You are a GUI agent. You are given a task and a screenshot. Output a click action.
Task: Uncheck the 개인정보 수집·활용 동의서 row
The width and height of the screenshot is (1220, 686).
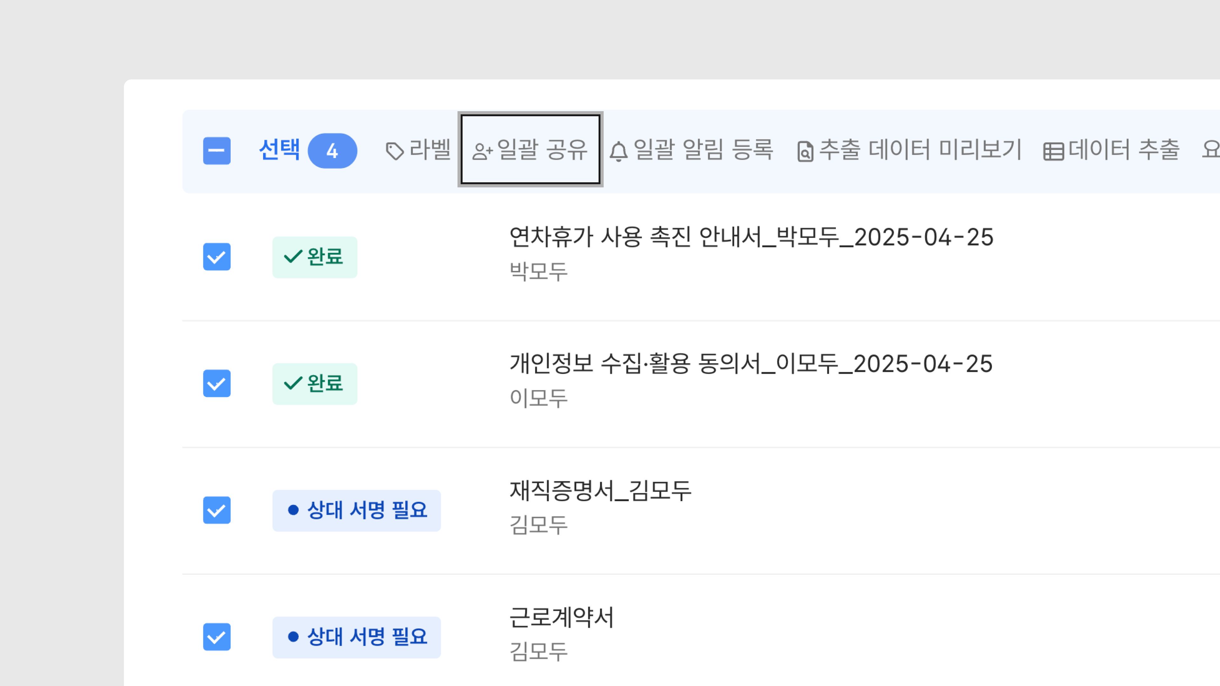[x=217, y=383]
